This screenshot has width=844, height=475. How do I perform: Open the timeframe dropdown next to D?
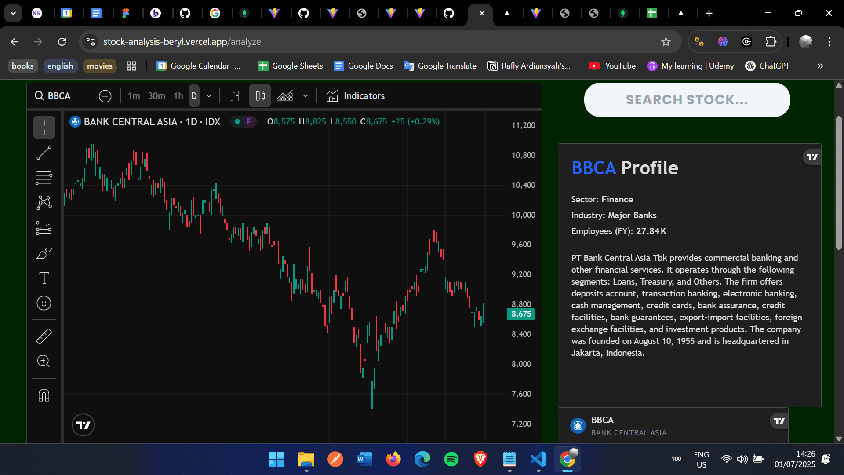(x=209, y=96)
